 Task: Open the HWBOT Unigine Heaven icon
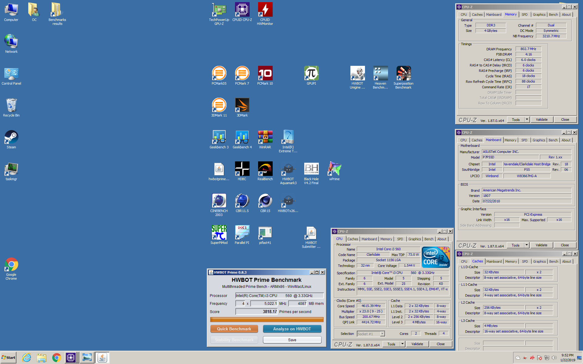click(x=357, y=78)
